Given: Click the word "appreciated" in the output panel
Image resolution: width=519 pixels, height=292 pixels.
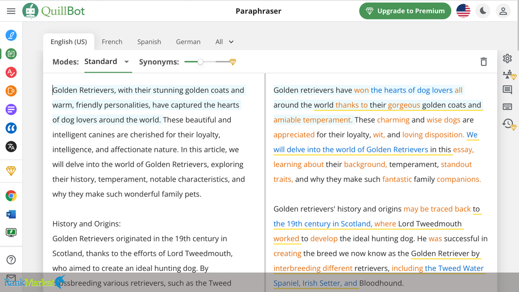Looking at the screenshot, I should click(x=294, y=135).
